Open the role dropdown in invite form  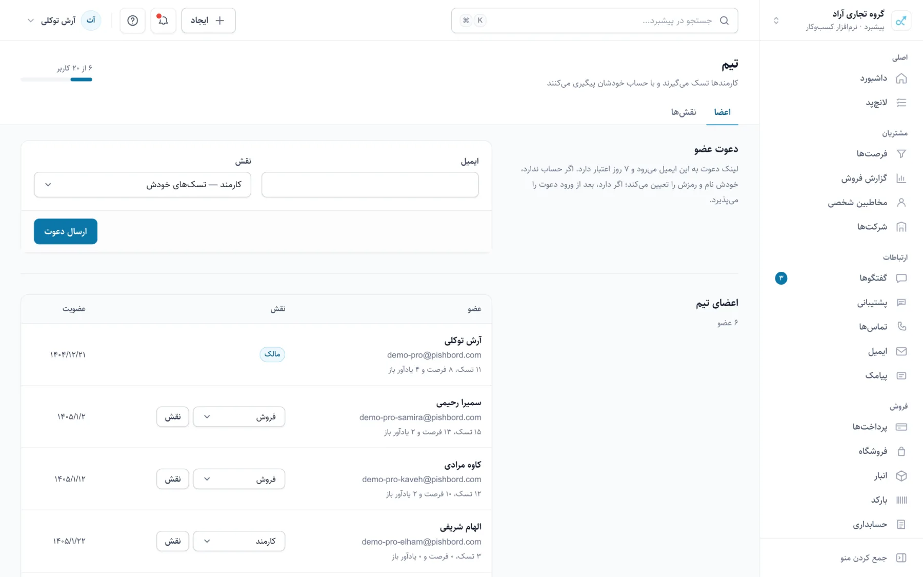click(x=143, y=185)
